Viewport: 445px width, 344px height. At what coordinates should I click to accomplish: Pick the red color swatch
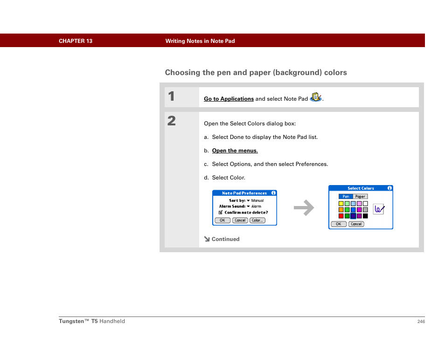coord(341,216)
